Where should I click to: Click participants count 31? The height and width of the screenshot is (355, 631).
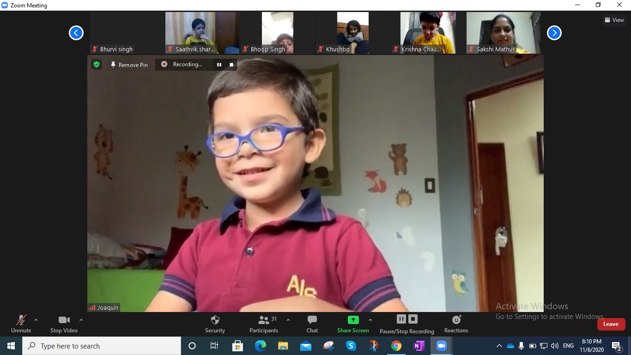click(x=274, y=318)
